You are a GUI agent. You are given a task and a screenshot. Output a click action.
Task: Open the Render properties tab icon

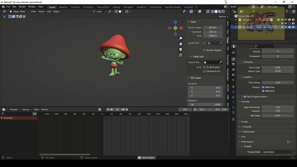233,59
